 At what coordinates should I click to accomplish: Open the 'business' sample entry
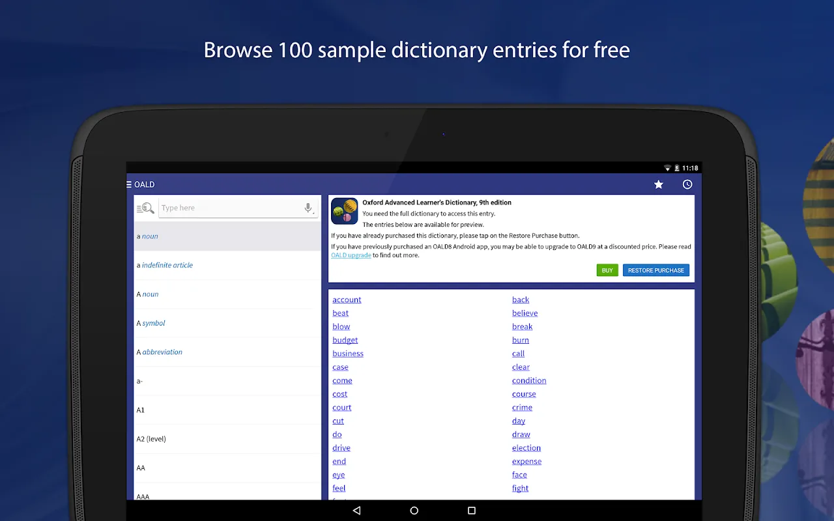pos(348,354)
